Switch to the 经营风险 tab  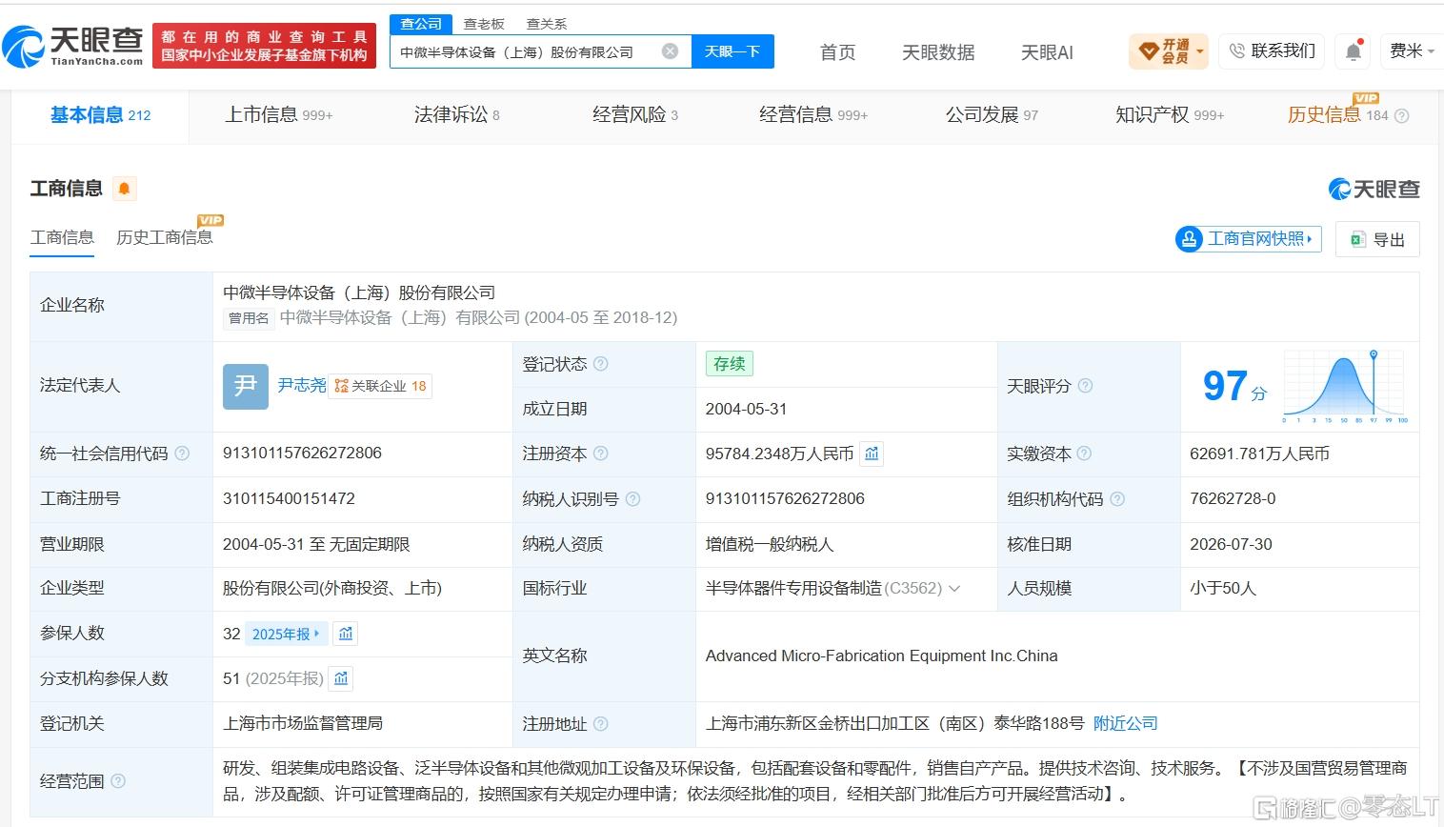[634, 115]
